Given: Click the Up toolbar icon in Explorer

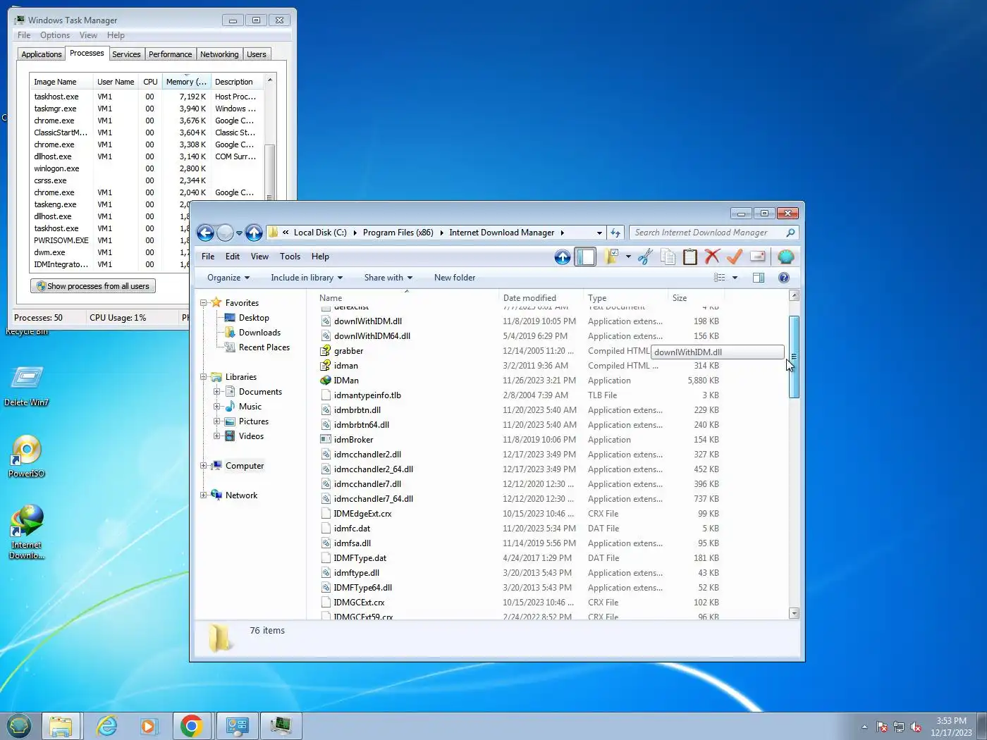Looking at the screenshot, I should tap(562, 257).
